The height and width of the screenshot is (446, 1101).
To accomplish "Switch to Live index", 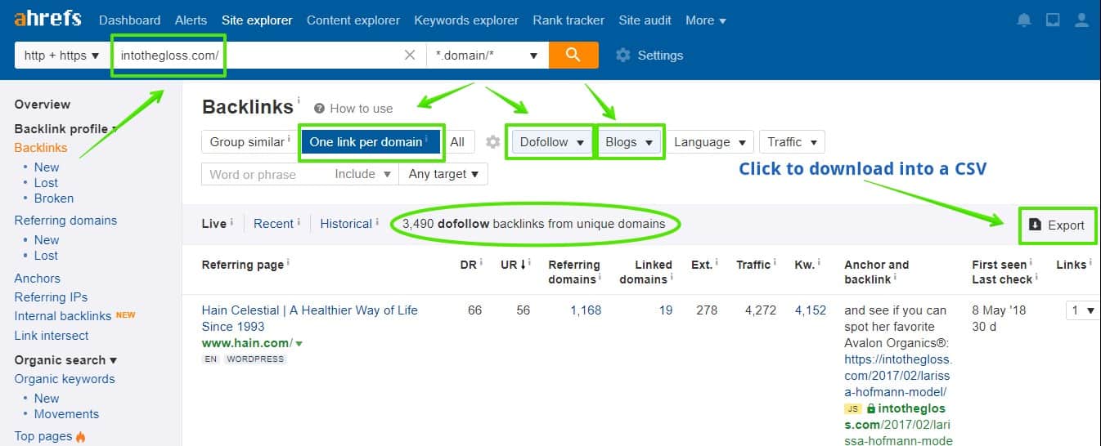I will coord(213,224).
